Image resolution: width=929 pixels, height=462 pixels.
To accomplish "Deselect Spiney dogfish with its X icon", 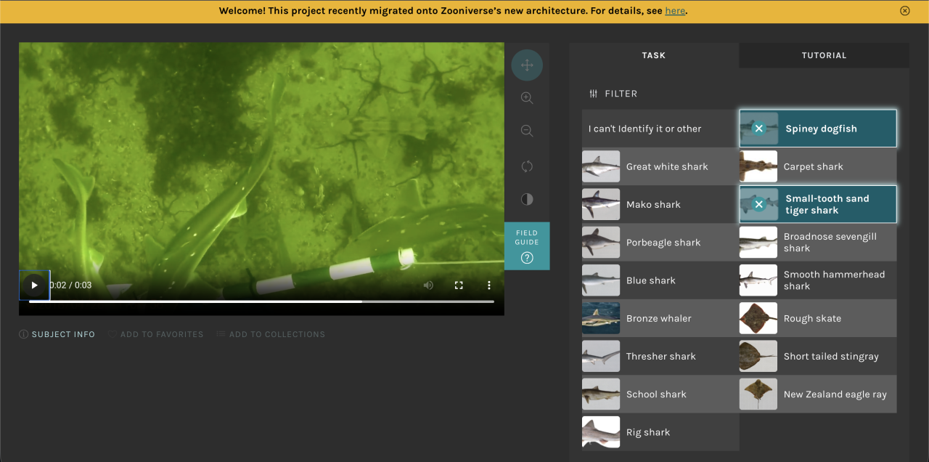I will (x=758, y=129).
